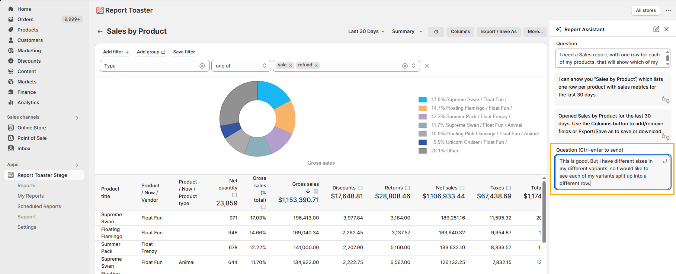Go to Scheduled Reports
676x274 pixels.
(x=39, y=206)
